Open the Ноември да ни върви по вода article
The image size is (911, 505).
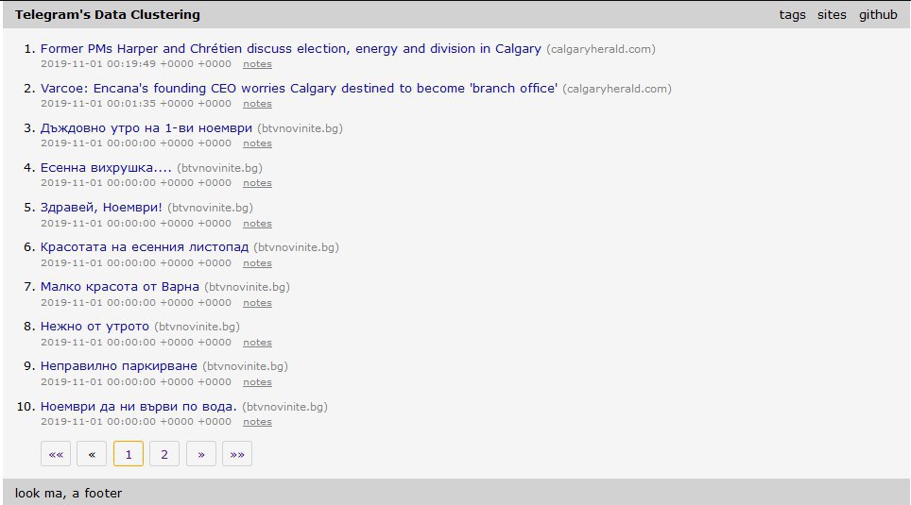coord(138,406)
